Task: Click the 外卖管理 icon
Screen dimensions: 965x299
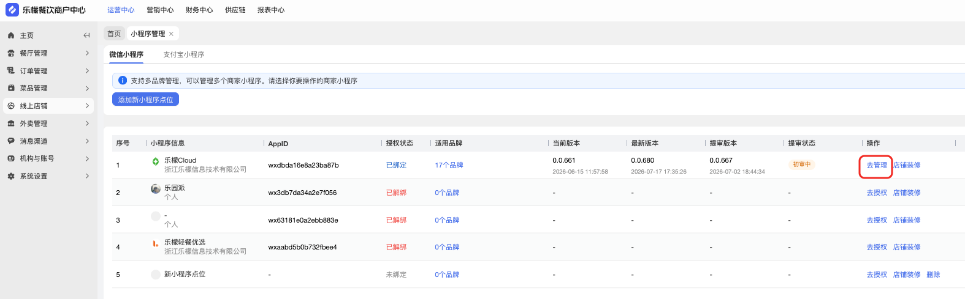Action: [x=11, y=124]
